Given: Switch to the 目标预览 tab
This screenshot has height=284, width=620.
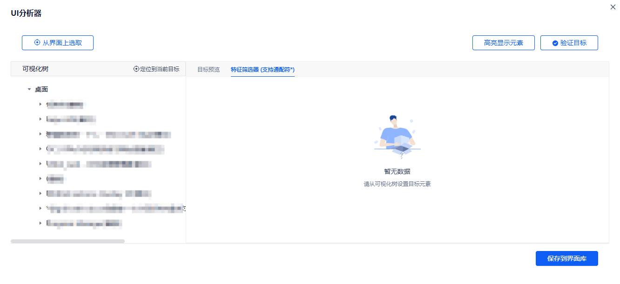Looking at the screenshot, I should coord(209,70).
